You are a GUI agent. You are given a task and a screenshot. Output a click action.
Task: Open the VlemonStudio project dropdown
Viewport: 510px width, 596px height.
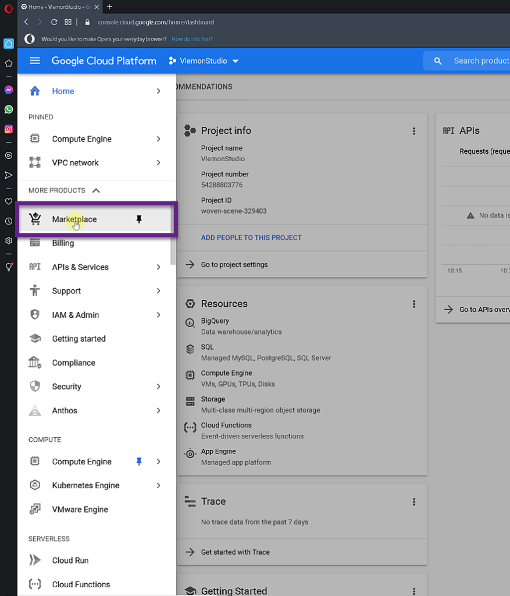coord(204,61)
